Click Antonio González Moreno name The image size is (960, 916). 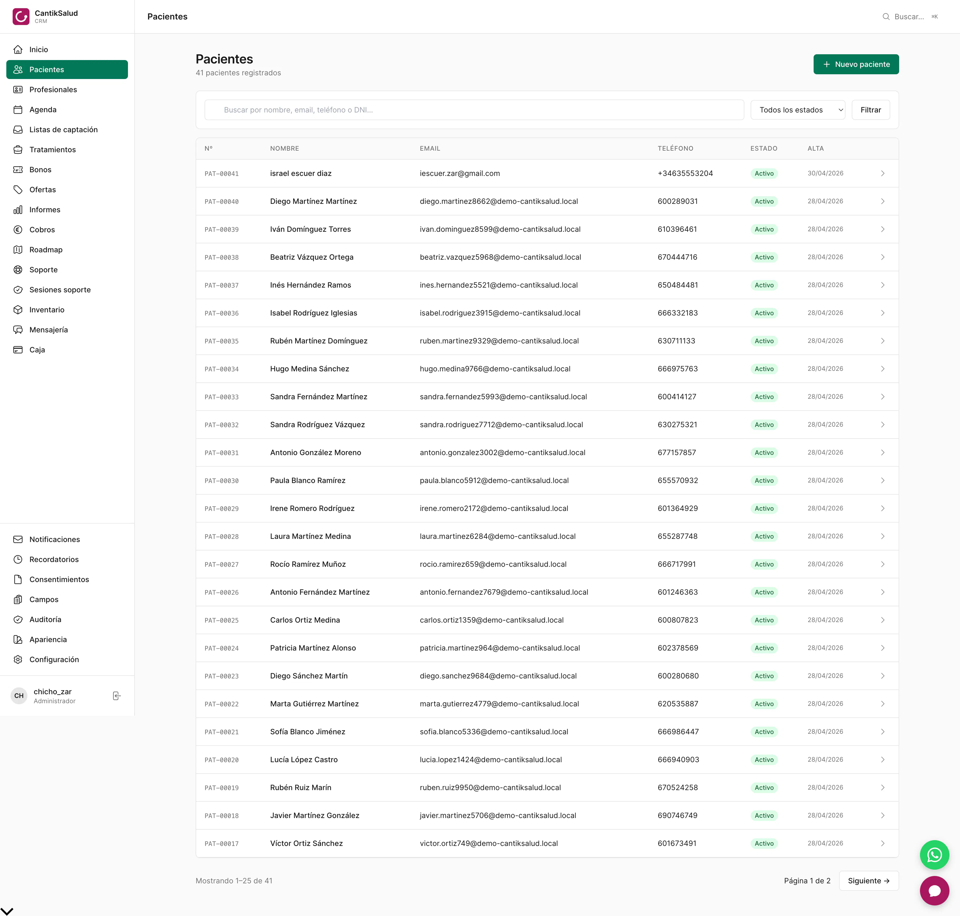tap(315, 453)
